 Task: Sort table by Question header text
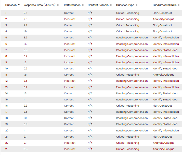(x=11, y=5)
